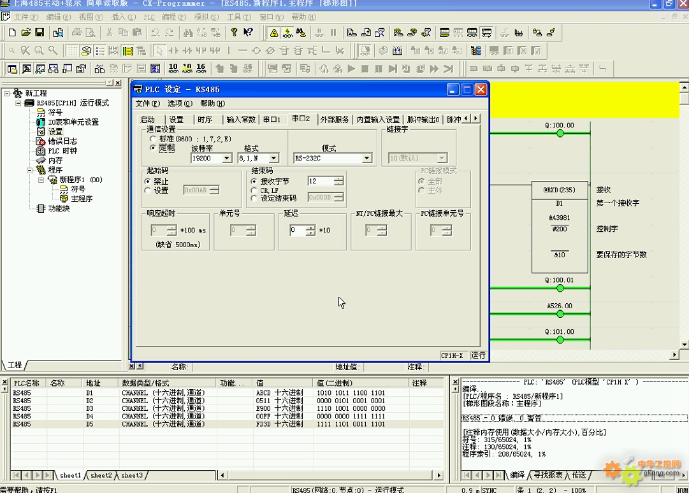Click the Toggle PLC Monitoring icon
The image size is (689, 493).
287,32
